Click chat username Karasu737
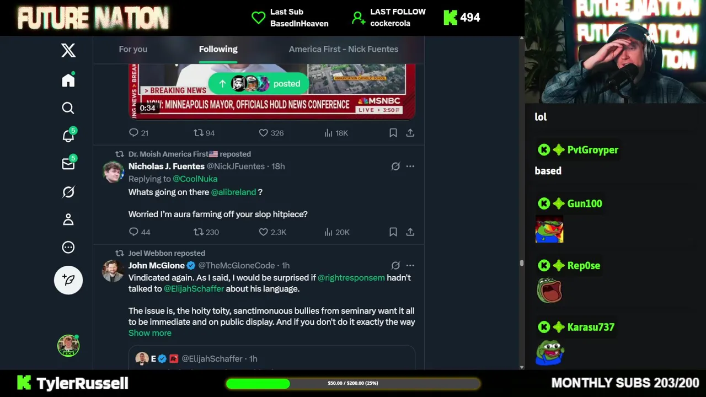 [591, 327]
